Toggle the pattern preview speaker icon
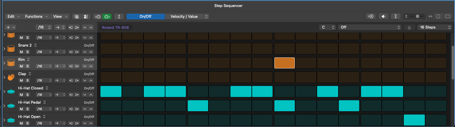Image resolution: width=455 pixels, height=127 pixels. [x=383, y=17]
